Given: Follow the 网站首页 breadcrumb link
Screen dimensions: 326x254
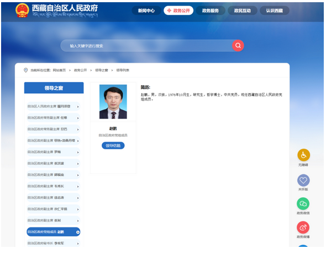Looking at the screenshot, I should coord(59,71).
